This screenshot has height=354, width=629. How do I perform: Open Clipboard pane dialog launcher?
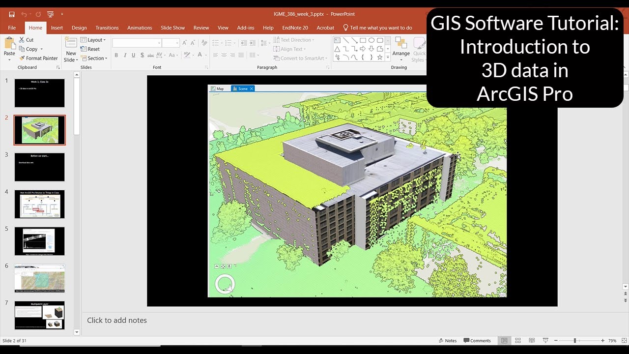[x=58, y=67]
